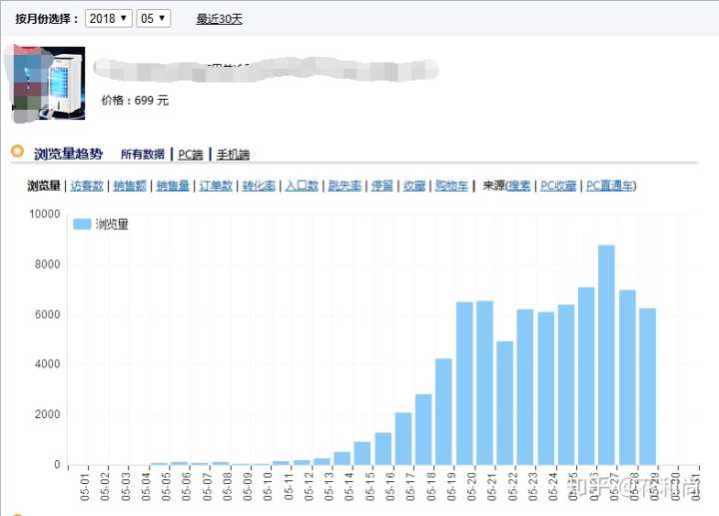Switch to 所有数据 tab
719x516 pixels.
pyautogui.click(x=142, y=155)
